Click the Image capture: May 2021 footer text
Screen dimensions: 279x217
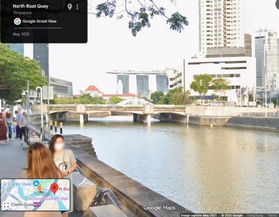pos(199,215)
